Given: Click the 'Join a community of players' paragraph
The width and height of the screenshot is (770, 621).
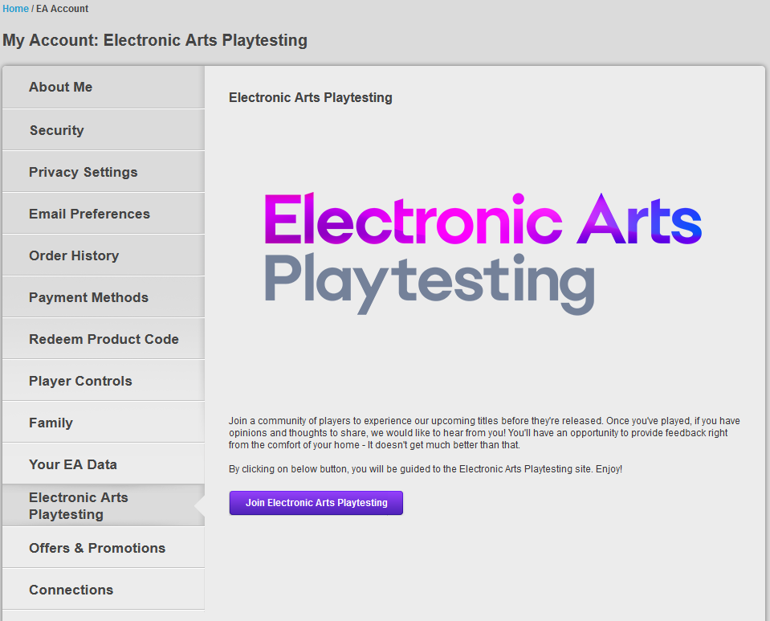Looking at the screenshot, I should (x=484, y=433).
